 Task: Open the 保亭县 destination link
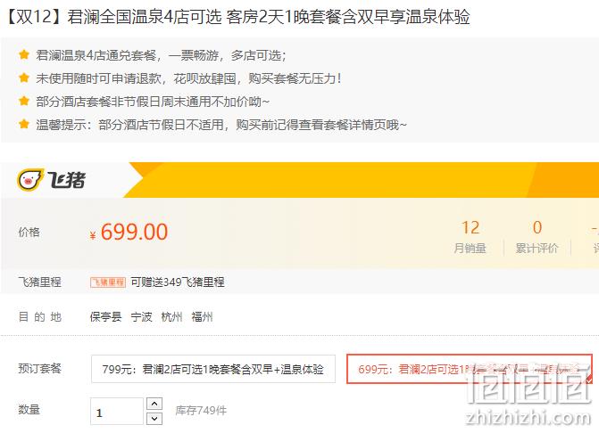coord(106,317)
